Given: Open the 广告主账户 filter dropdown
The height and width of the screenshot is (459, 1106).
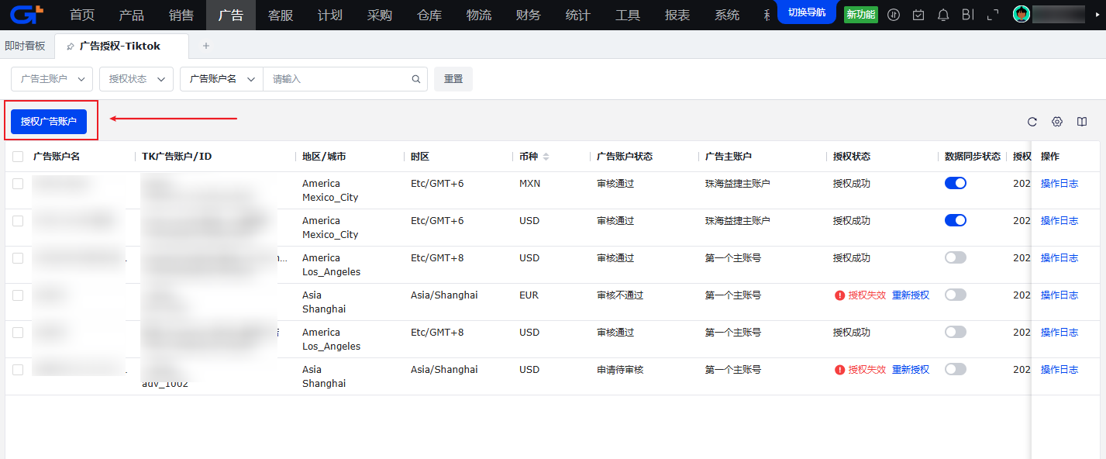Looking at the screenshot, I should click(x=52, y=79).
